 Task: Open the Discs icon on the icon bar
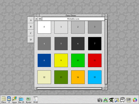[x=4, y=100]
